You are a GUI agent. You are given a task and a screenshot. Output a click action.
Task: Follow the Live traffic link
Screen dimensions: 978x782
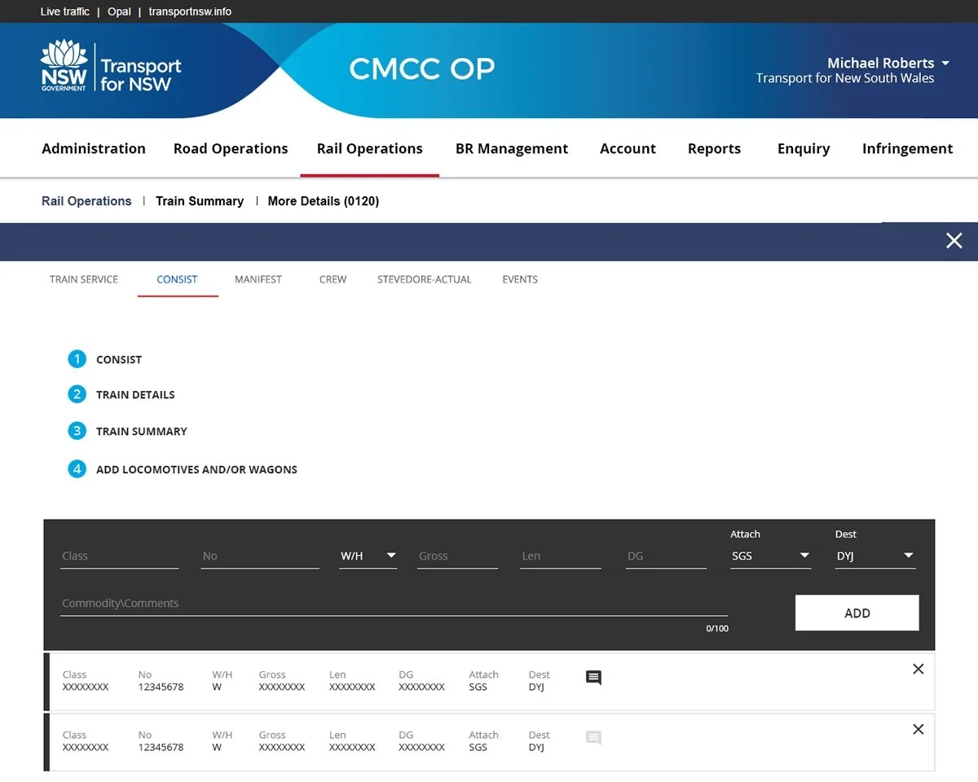coord(65,11)
